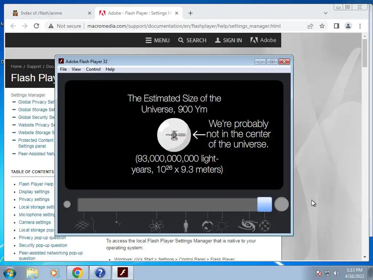Click the star cluster universe icon
Viewport: 373px width, 280px height.
(265, 225)
